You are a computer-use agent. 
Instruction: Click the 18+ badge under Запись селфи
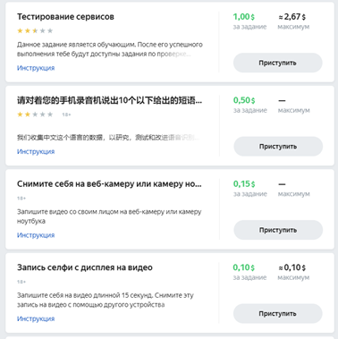[21, 282]
